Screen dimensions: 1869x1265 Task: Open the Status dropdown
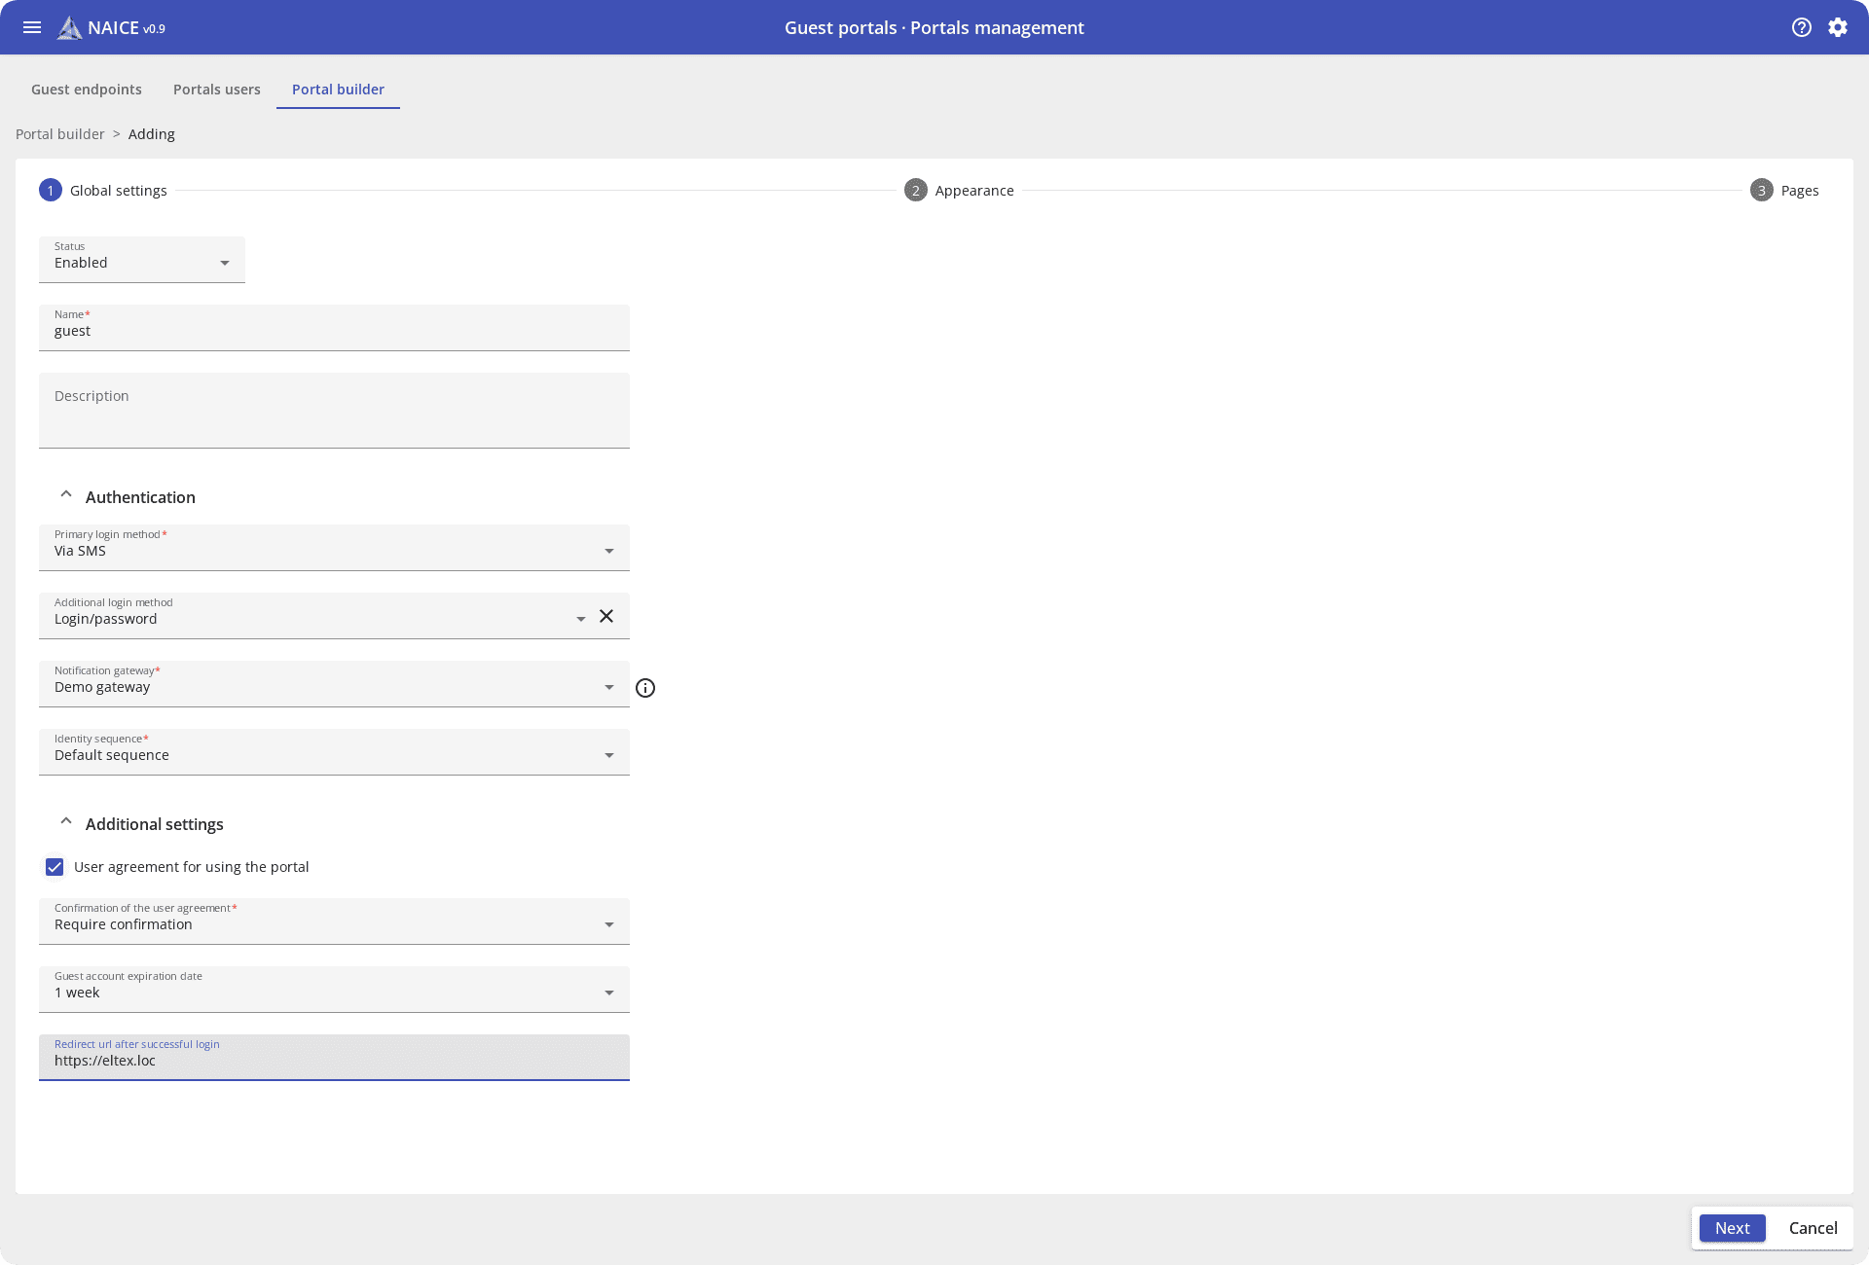coord(142,261)
